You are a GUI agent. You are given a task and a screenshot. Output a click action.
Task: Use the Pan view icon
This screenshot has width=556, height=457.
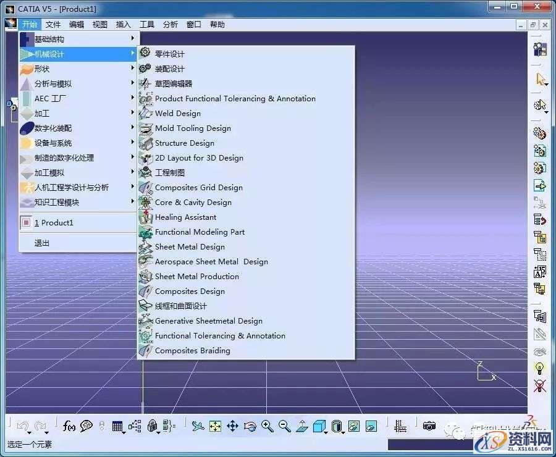[232, 426]
